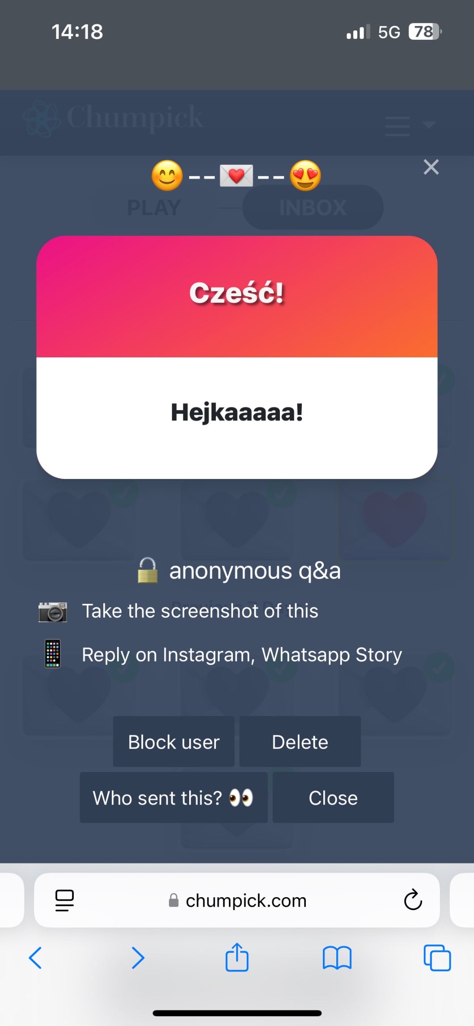Image resolution: width=474 pixels, height=1026 pixels.
Task: Open the Safari share sheet icon
Action: [237, 957]
